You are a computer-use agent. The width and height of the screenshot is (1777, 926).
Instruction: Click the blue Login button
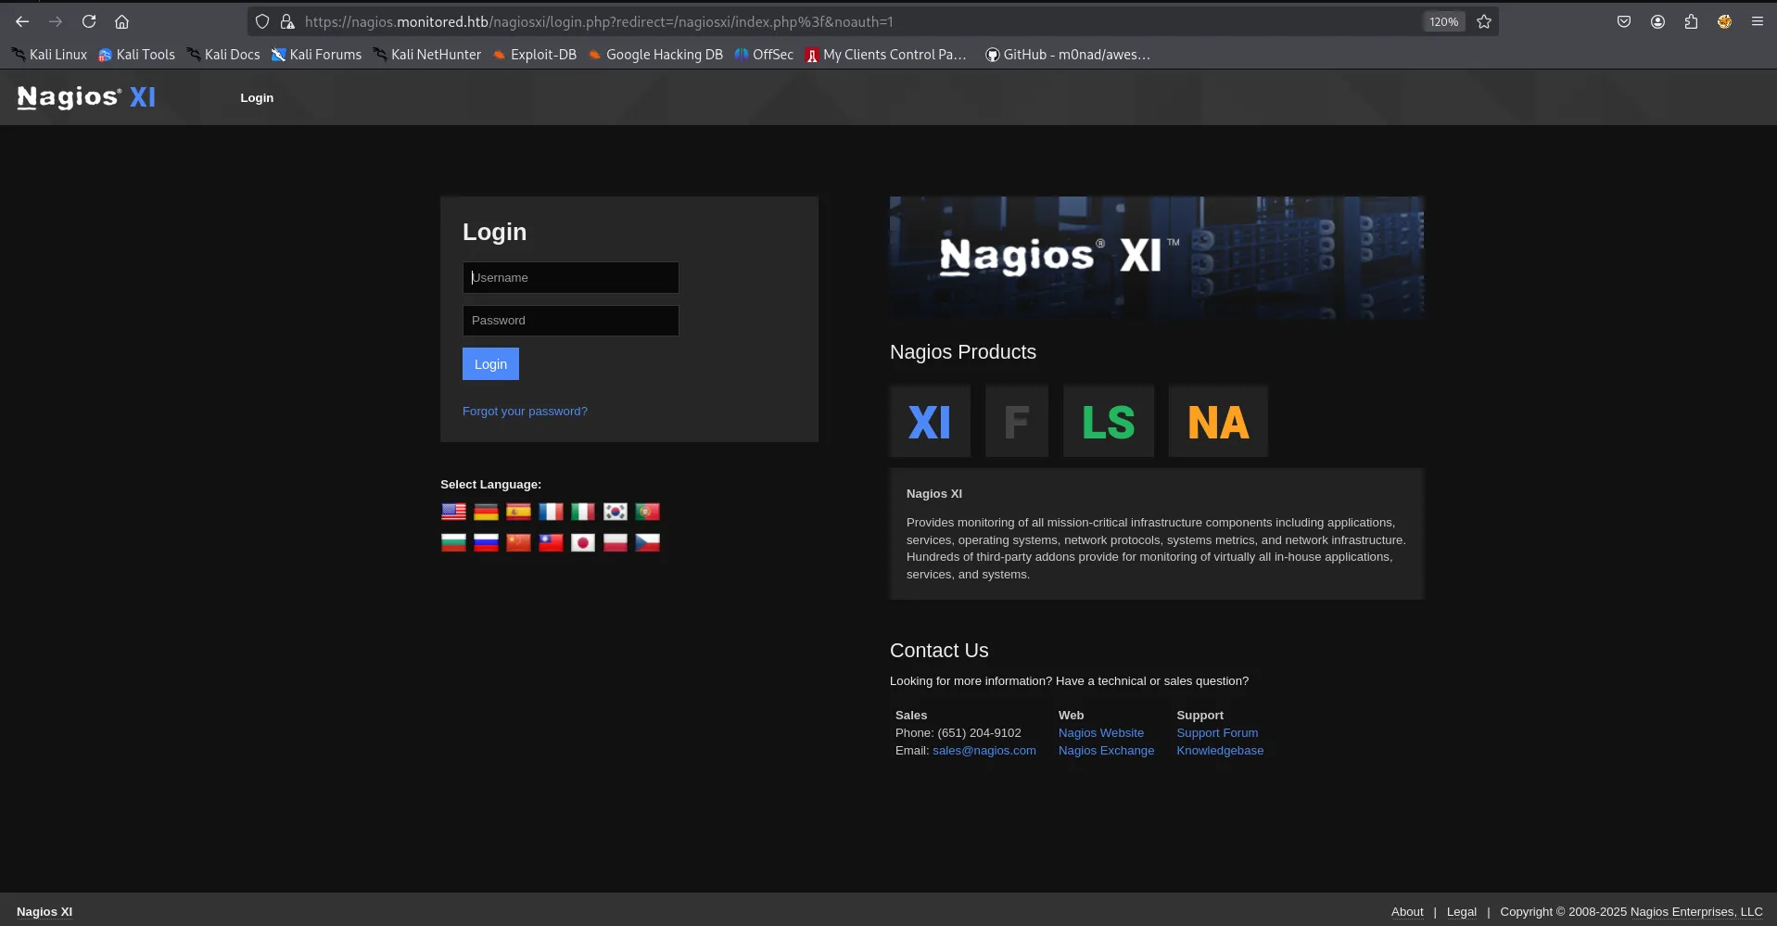coord(490,364)
